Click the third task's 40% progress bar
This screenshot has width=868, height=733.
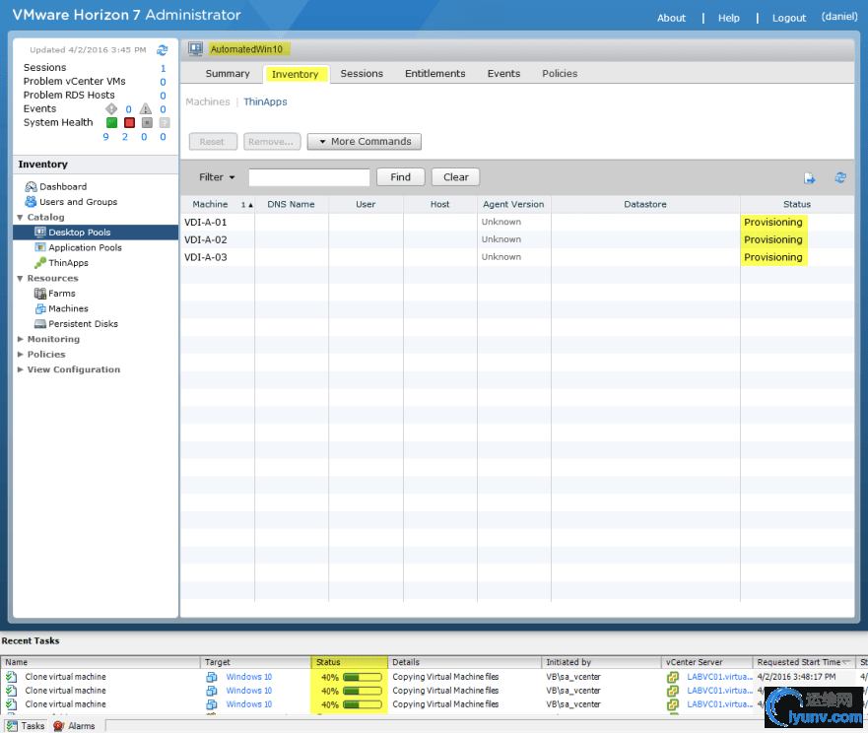point(362,704)
